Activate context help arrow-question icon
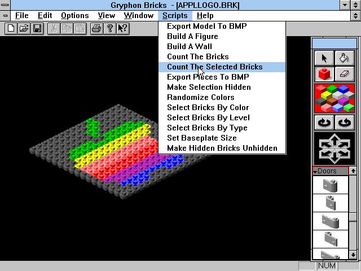The image size is (361, 271). pos(123,29)
